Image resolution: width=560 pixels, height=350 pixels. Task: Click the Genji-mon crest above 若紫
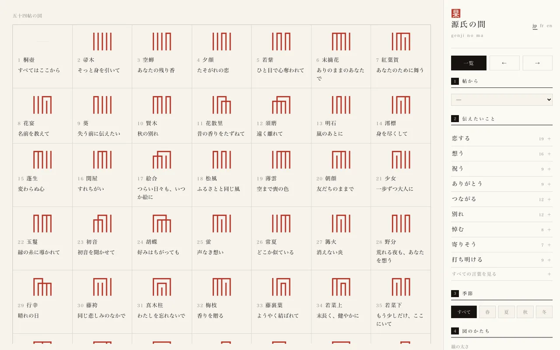click(281, 42)
